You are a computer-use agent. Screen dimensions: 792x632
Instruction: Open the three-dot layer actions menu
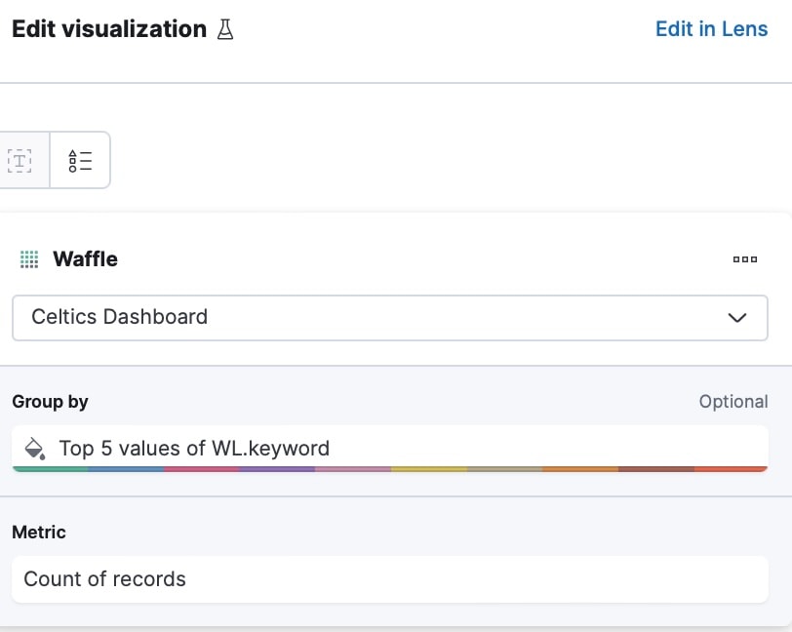pyautogui.click(x=744, y=259)
